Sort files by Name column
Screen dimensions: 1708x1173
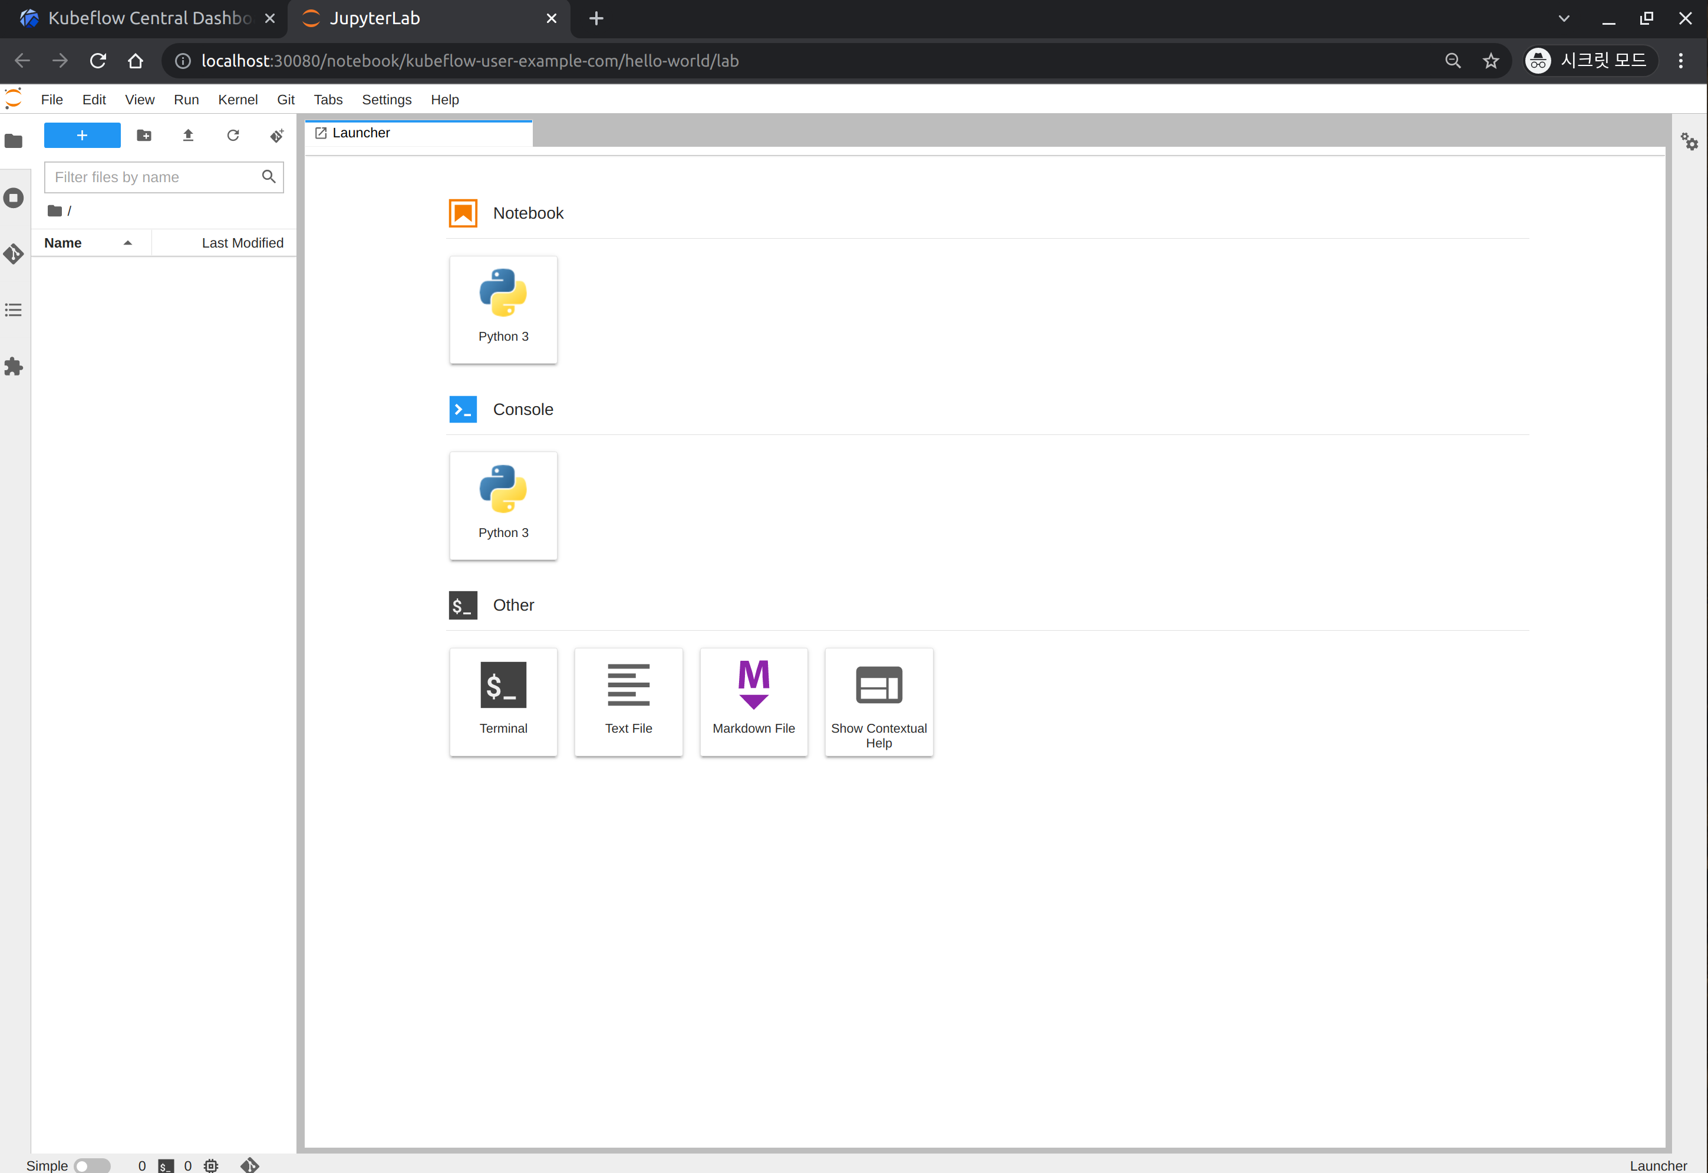[91, 242]
